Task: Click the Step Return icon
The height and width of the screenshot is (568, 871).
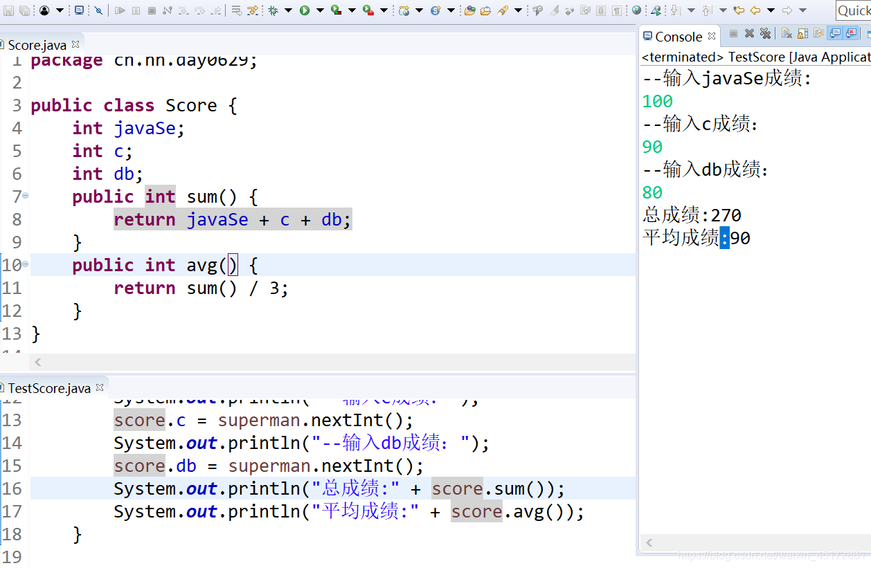Action: coord(215,10)
